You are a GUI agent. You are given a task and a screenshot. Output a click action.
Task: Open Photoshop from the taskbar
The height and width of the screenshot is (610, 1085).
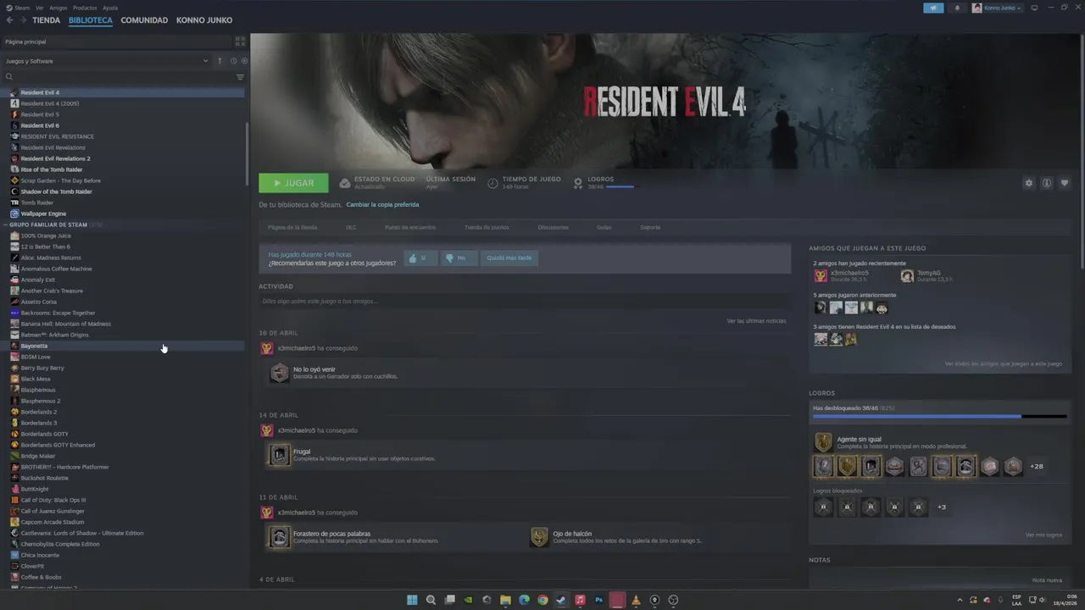[x=598, y=600]
